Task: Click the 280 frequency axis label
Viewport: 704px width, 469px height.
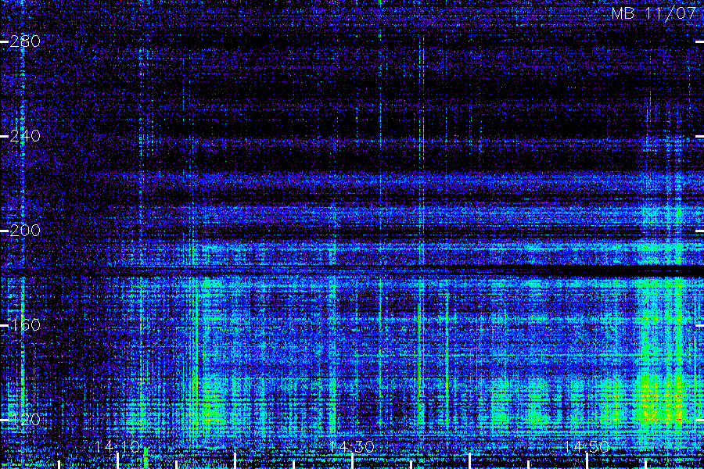Action: point(25,41)
